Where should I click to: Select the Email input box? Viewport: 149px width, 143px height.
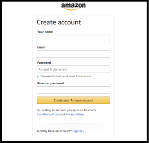click(x=73, y=54)
